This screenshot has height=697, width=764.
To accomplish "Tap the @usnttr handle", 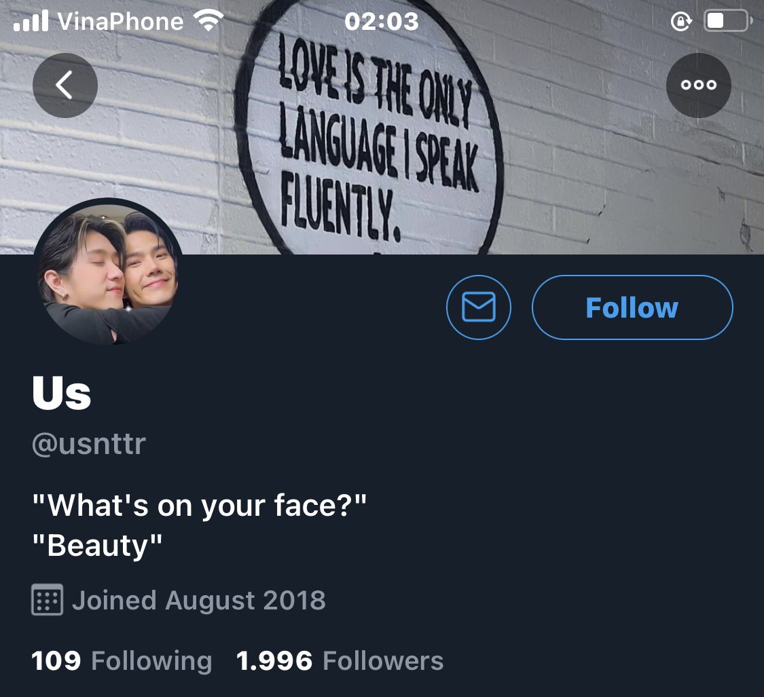I will pos(89,445).
